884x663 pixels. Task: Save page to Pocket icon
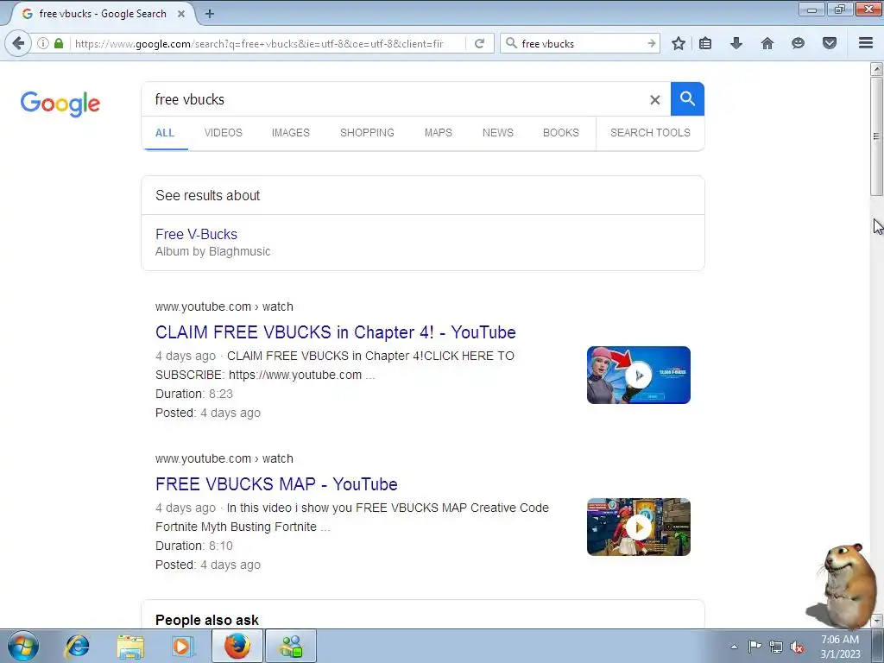click(830, 43)
